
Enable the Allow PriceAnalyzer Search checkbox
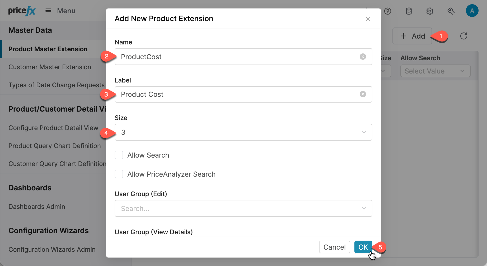(119, 174)
